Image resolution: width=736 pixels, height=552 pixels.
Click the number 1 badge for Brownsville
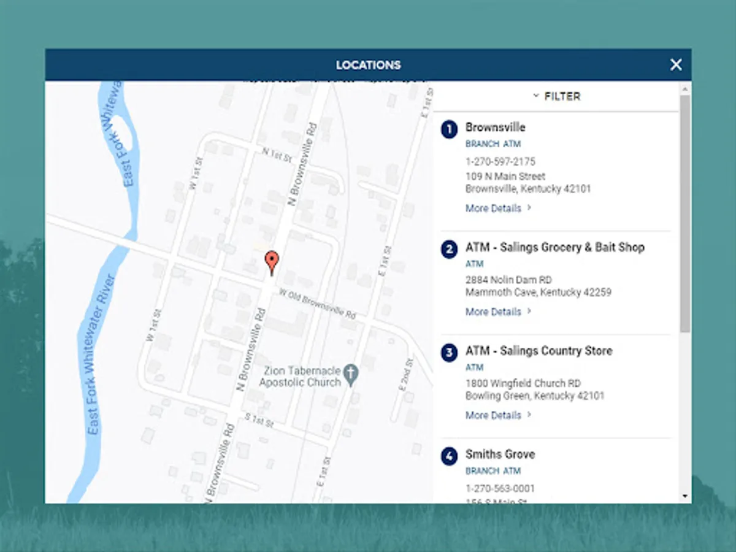450,129
